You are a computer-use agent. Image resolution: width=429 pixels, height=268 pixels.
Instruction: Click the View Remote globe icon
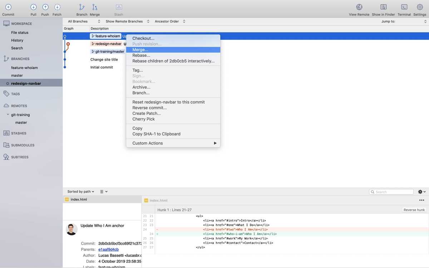coord(359,7)
